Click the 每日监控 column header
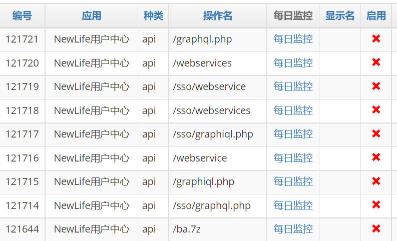Viewport: 397px width, 241px height. point(293,15)
